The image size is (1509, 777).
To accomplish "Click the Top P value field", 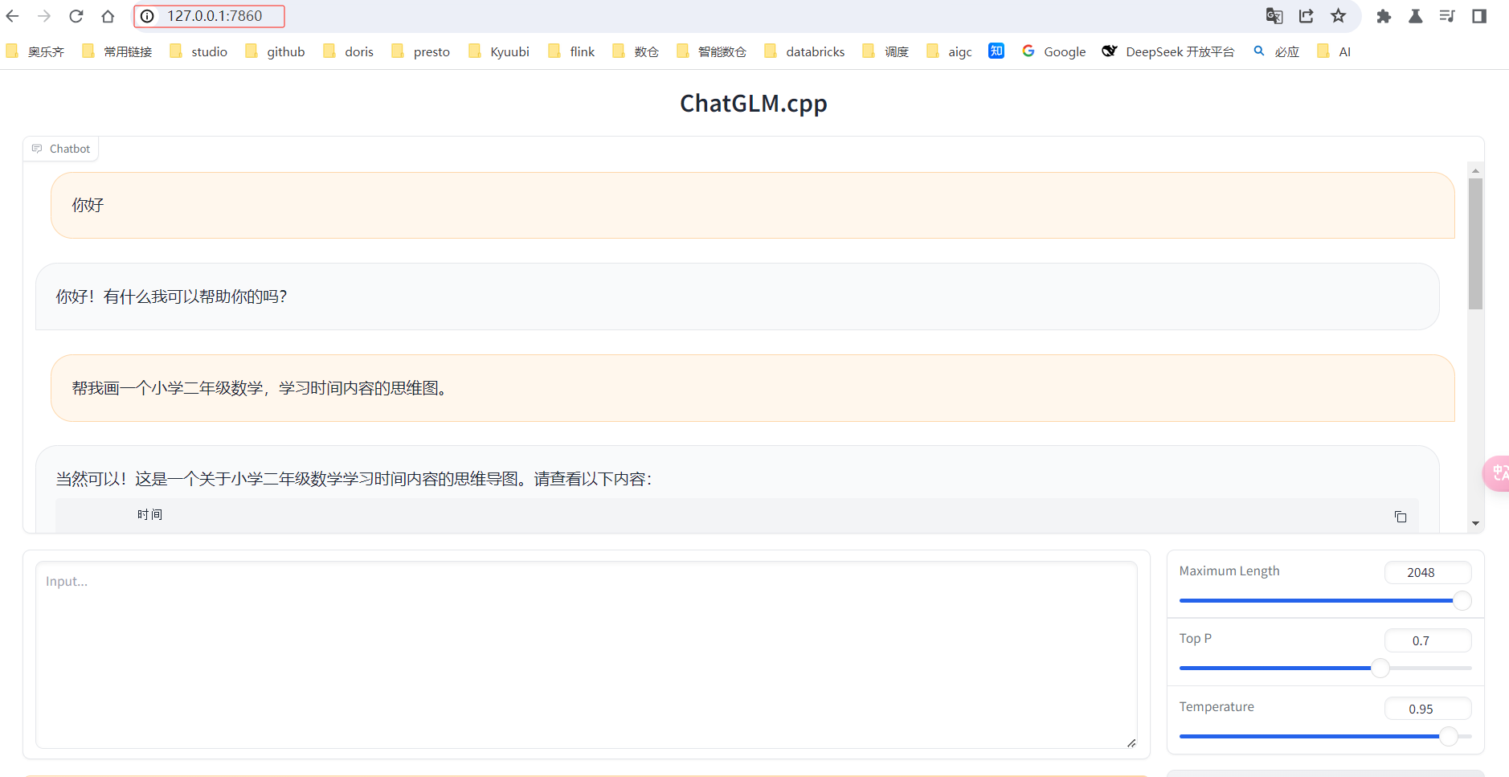I will point(1428,640).
